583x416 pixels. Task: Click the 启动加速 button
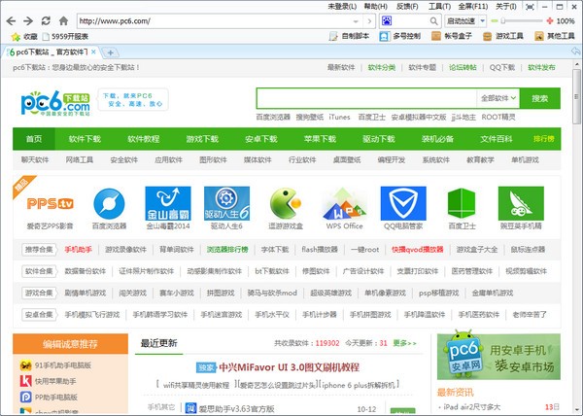(x=462, y=20)
